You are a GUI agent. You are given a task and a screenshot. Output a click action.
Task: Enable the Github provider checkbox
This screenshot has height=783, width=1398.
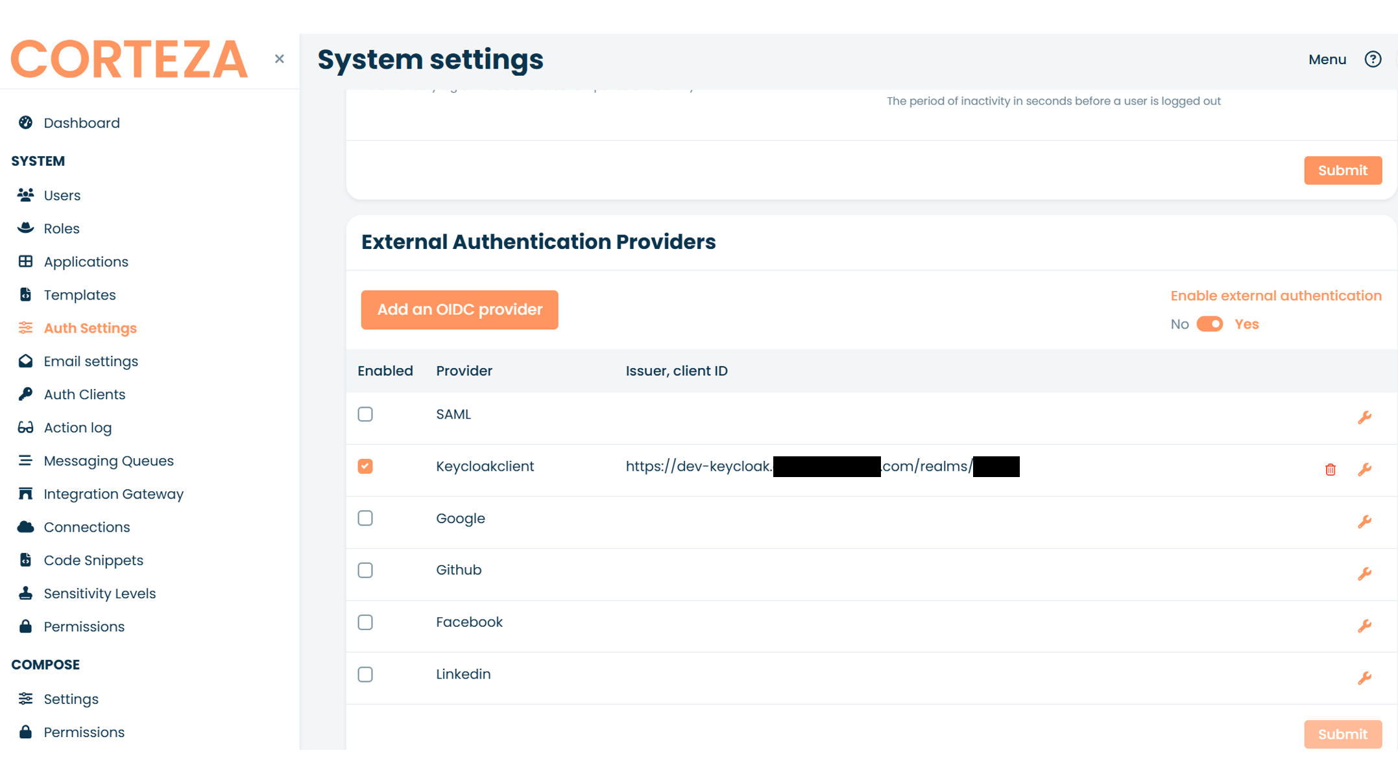(x=365, y=570)
